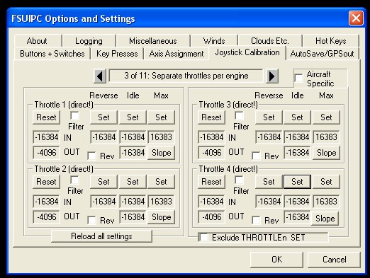Click '3 of 11: Separate throttles' page label

[x=186, y=76]
